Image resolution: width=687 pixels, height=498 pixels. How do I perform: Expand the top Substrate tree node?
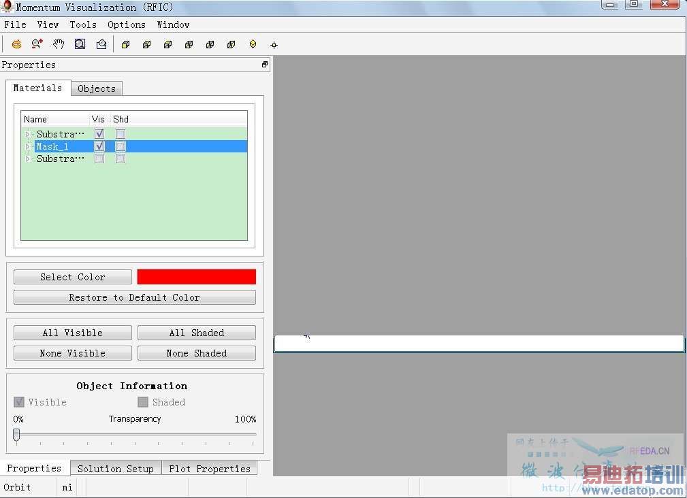click(x=28, y=134)
